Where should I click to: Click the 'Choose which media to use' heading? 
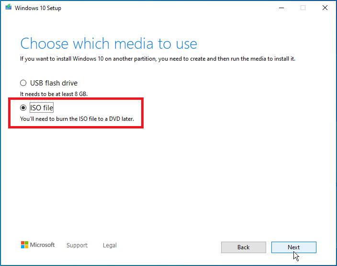[109, 43]
